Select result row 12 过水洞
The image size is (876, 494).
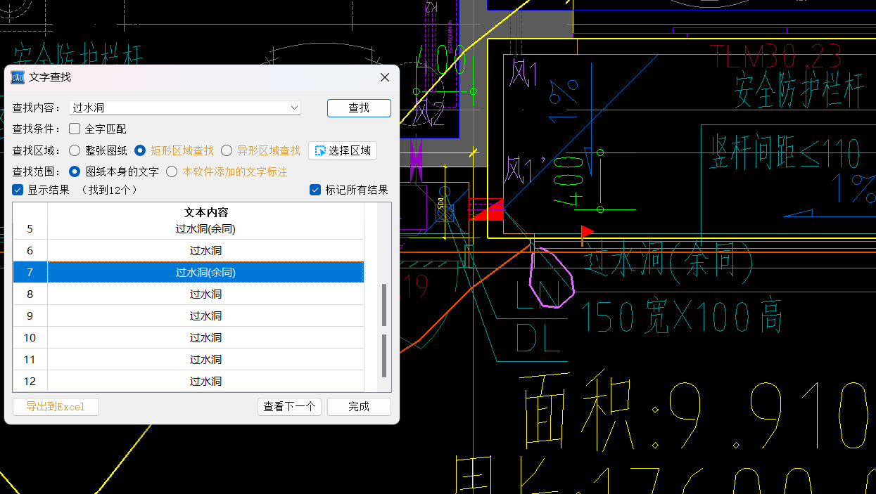(x=189, y=381)
